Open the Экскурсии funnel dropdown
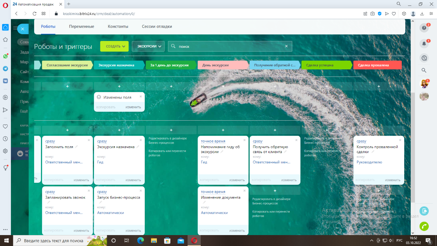Image resolution: width=437 pixels, height=246 pixels. [x=148, y=46]
